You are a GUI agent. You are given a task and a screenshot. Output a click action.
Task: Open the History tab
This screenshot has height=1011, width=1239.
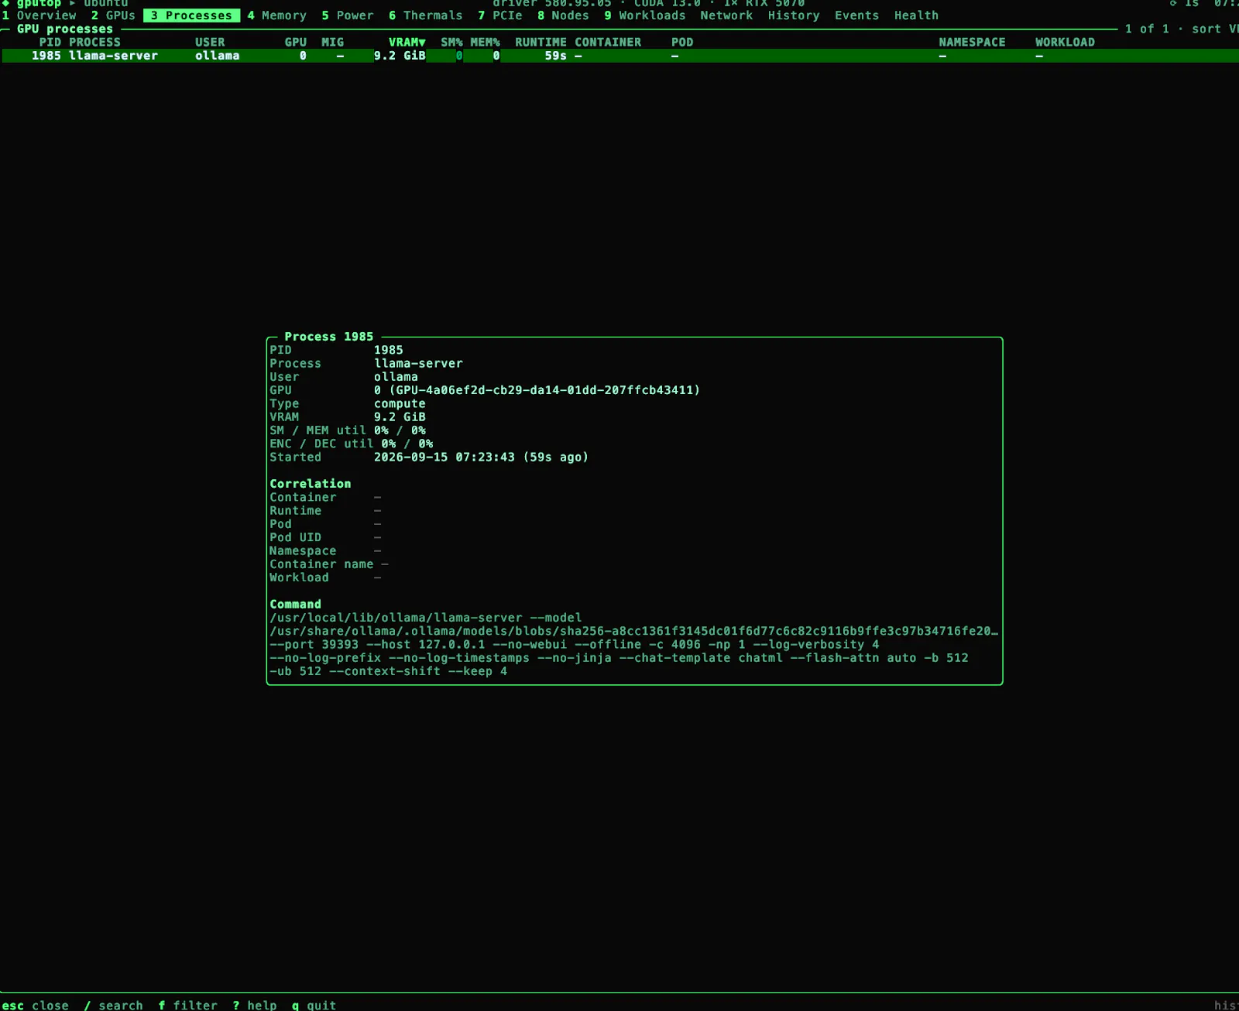pos(794,15)
